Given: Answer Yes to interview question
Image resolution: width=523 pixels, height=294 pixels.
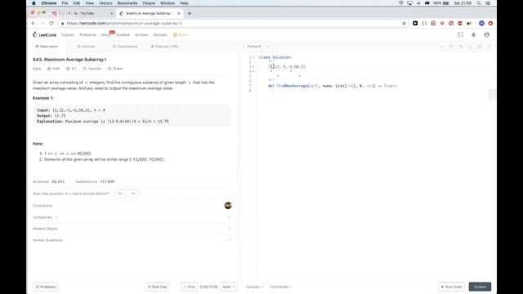Looking at the screenshot, I should [x=120, y=194].
